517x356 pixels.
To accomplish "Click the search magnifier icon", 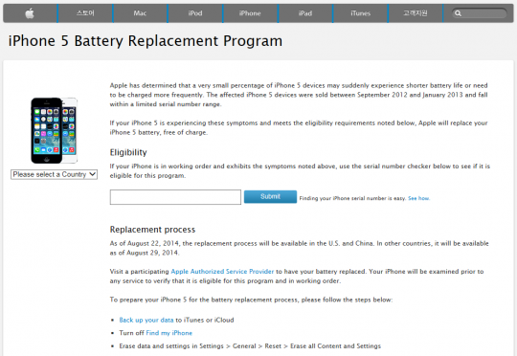I will [x=458, y=13].
